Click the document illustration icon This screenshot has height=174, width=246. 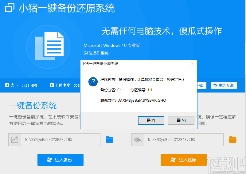point(49,46)
